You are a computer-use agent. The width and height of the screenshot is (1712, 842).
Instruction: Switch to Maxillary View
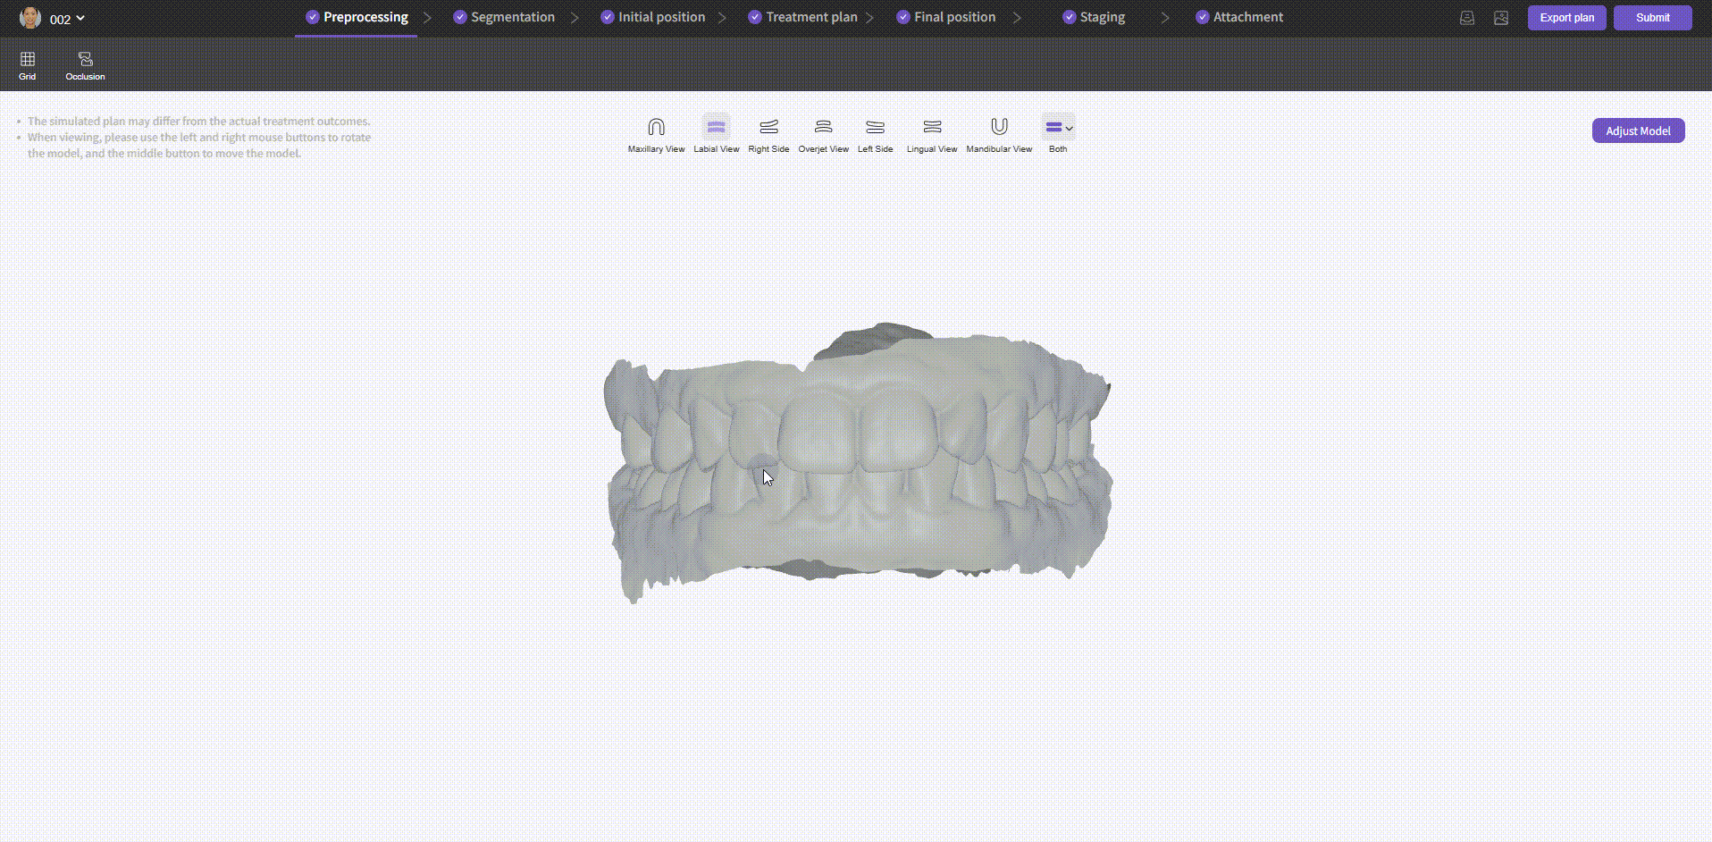[x=656, y=135]
